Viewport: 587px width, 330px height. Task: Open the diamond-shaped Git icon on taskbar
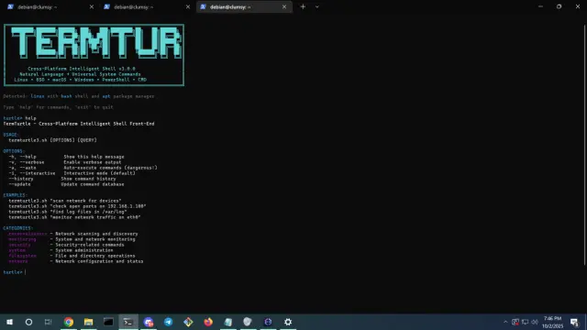point(188,322)
